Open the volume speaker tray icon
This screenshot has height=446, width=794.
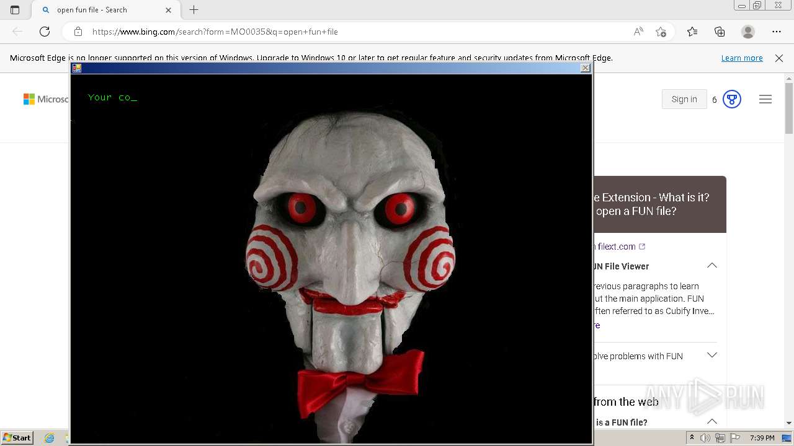pos(705,438)
